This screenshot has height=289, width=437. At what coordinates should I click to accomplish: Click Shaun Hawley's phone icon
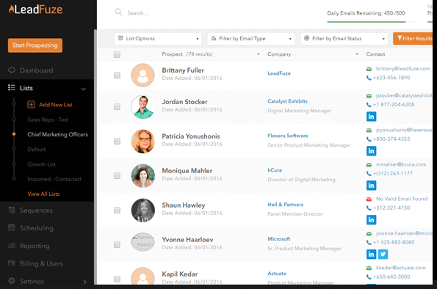(369, 208)
